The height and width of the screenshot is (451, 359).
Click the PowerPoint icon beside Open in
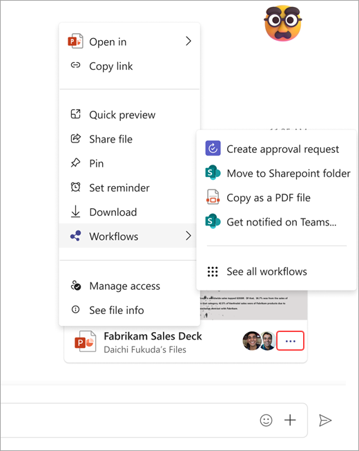tap(75, 42)
